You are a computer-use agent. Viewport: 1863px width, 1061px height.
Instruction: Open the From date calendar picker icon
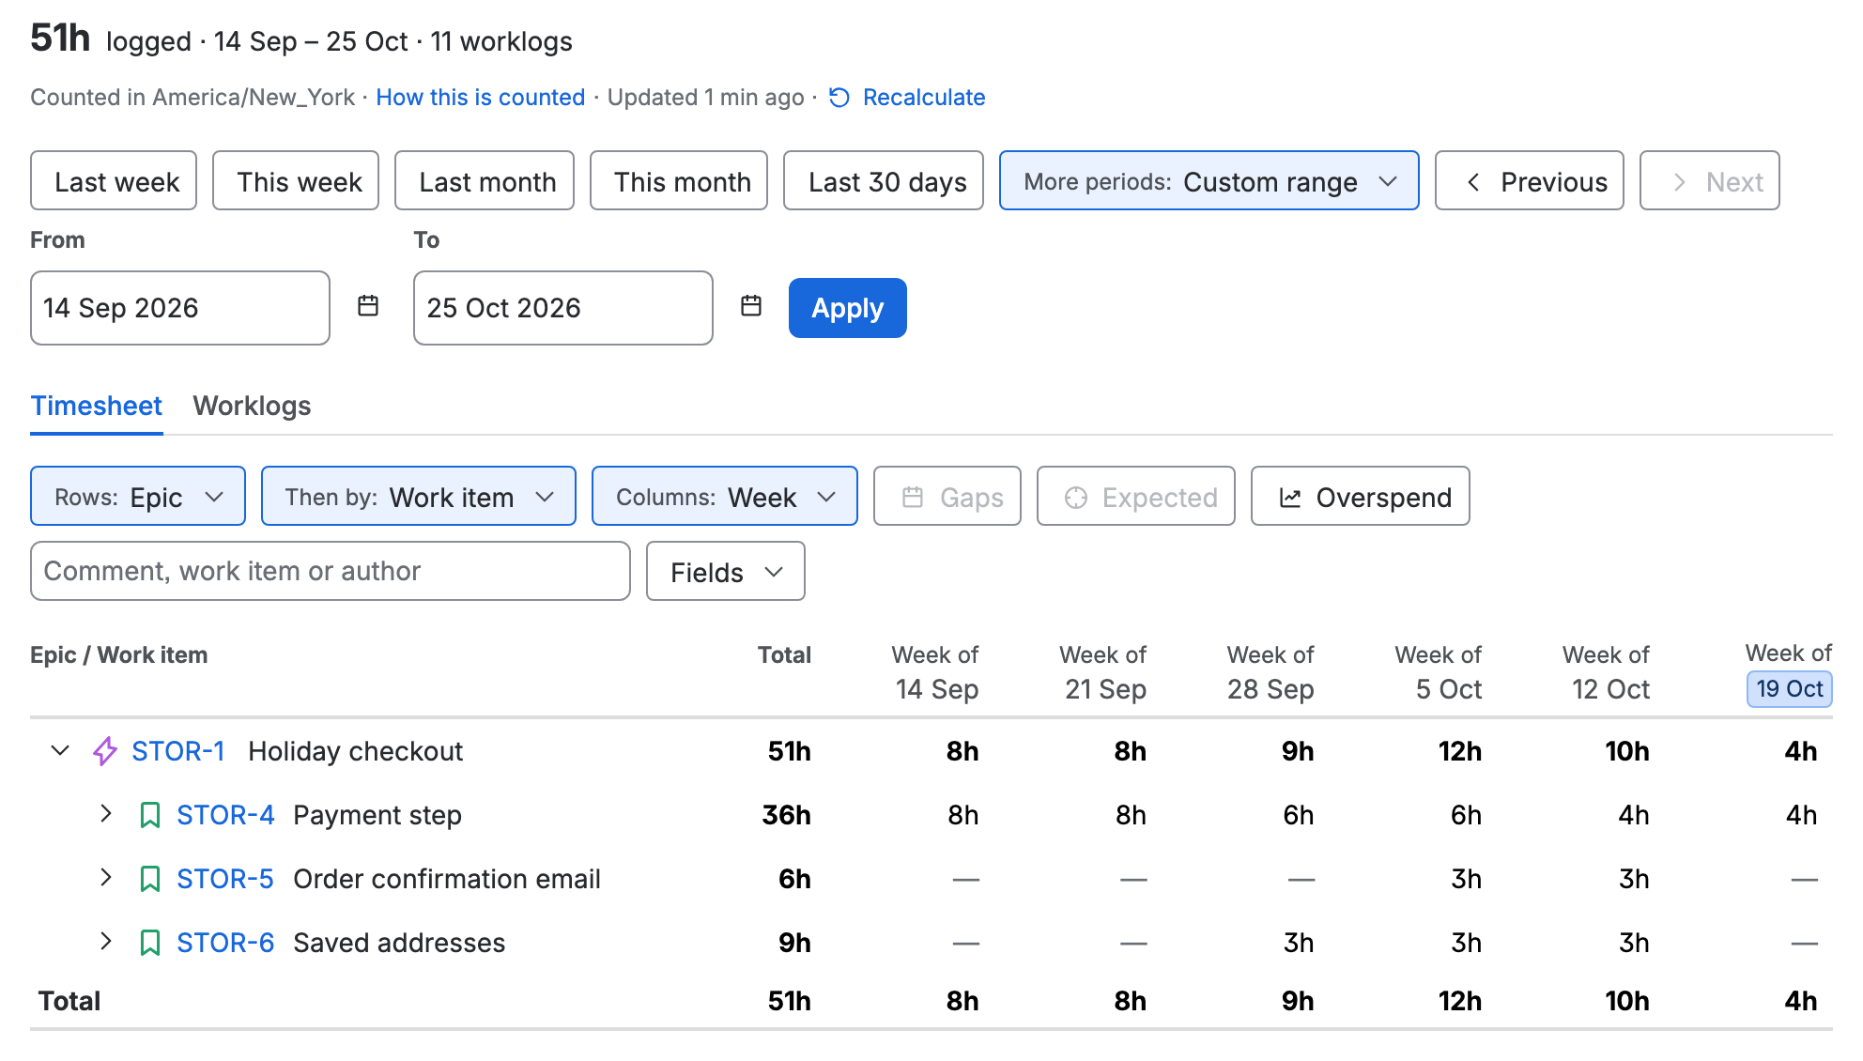[368, 306]
